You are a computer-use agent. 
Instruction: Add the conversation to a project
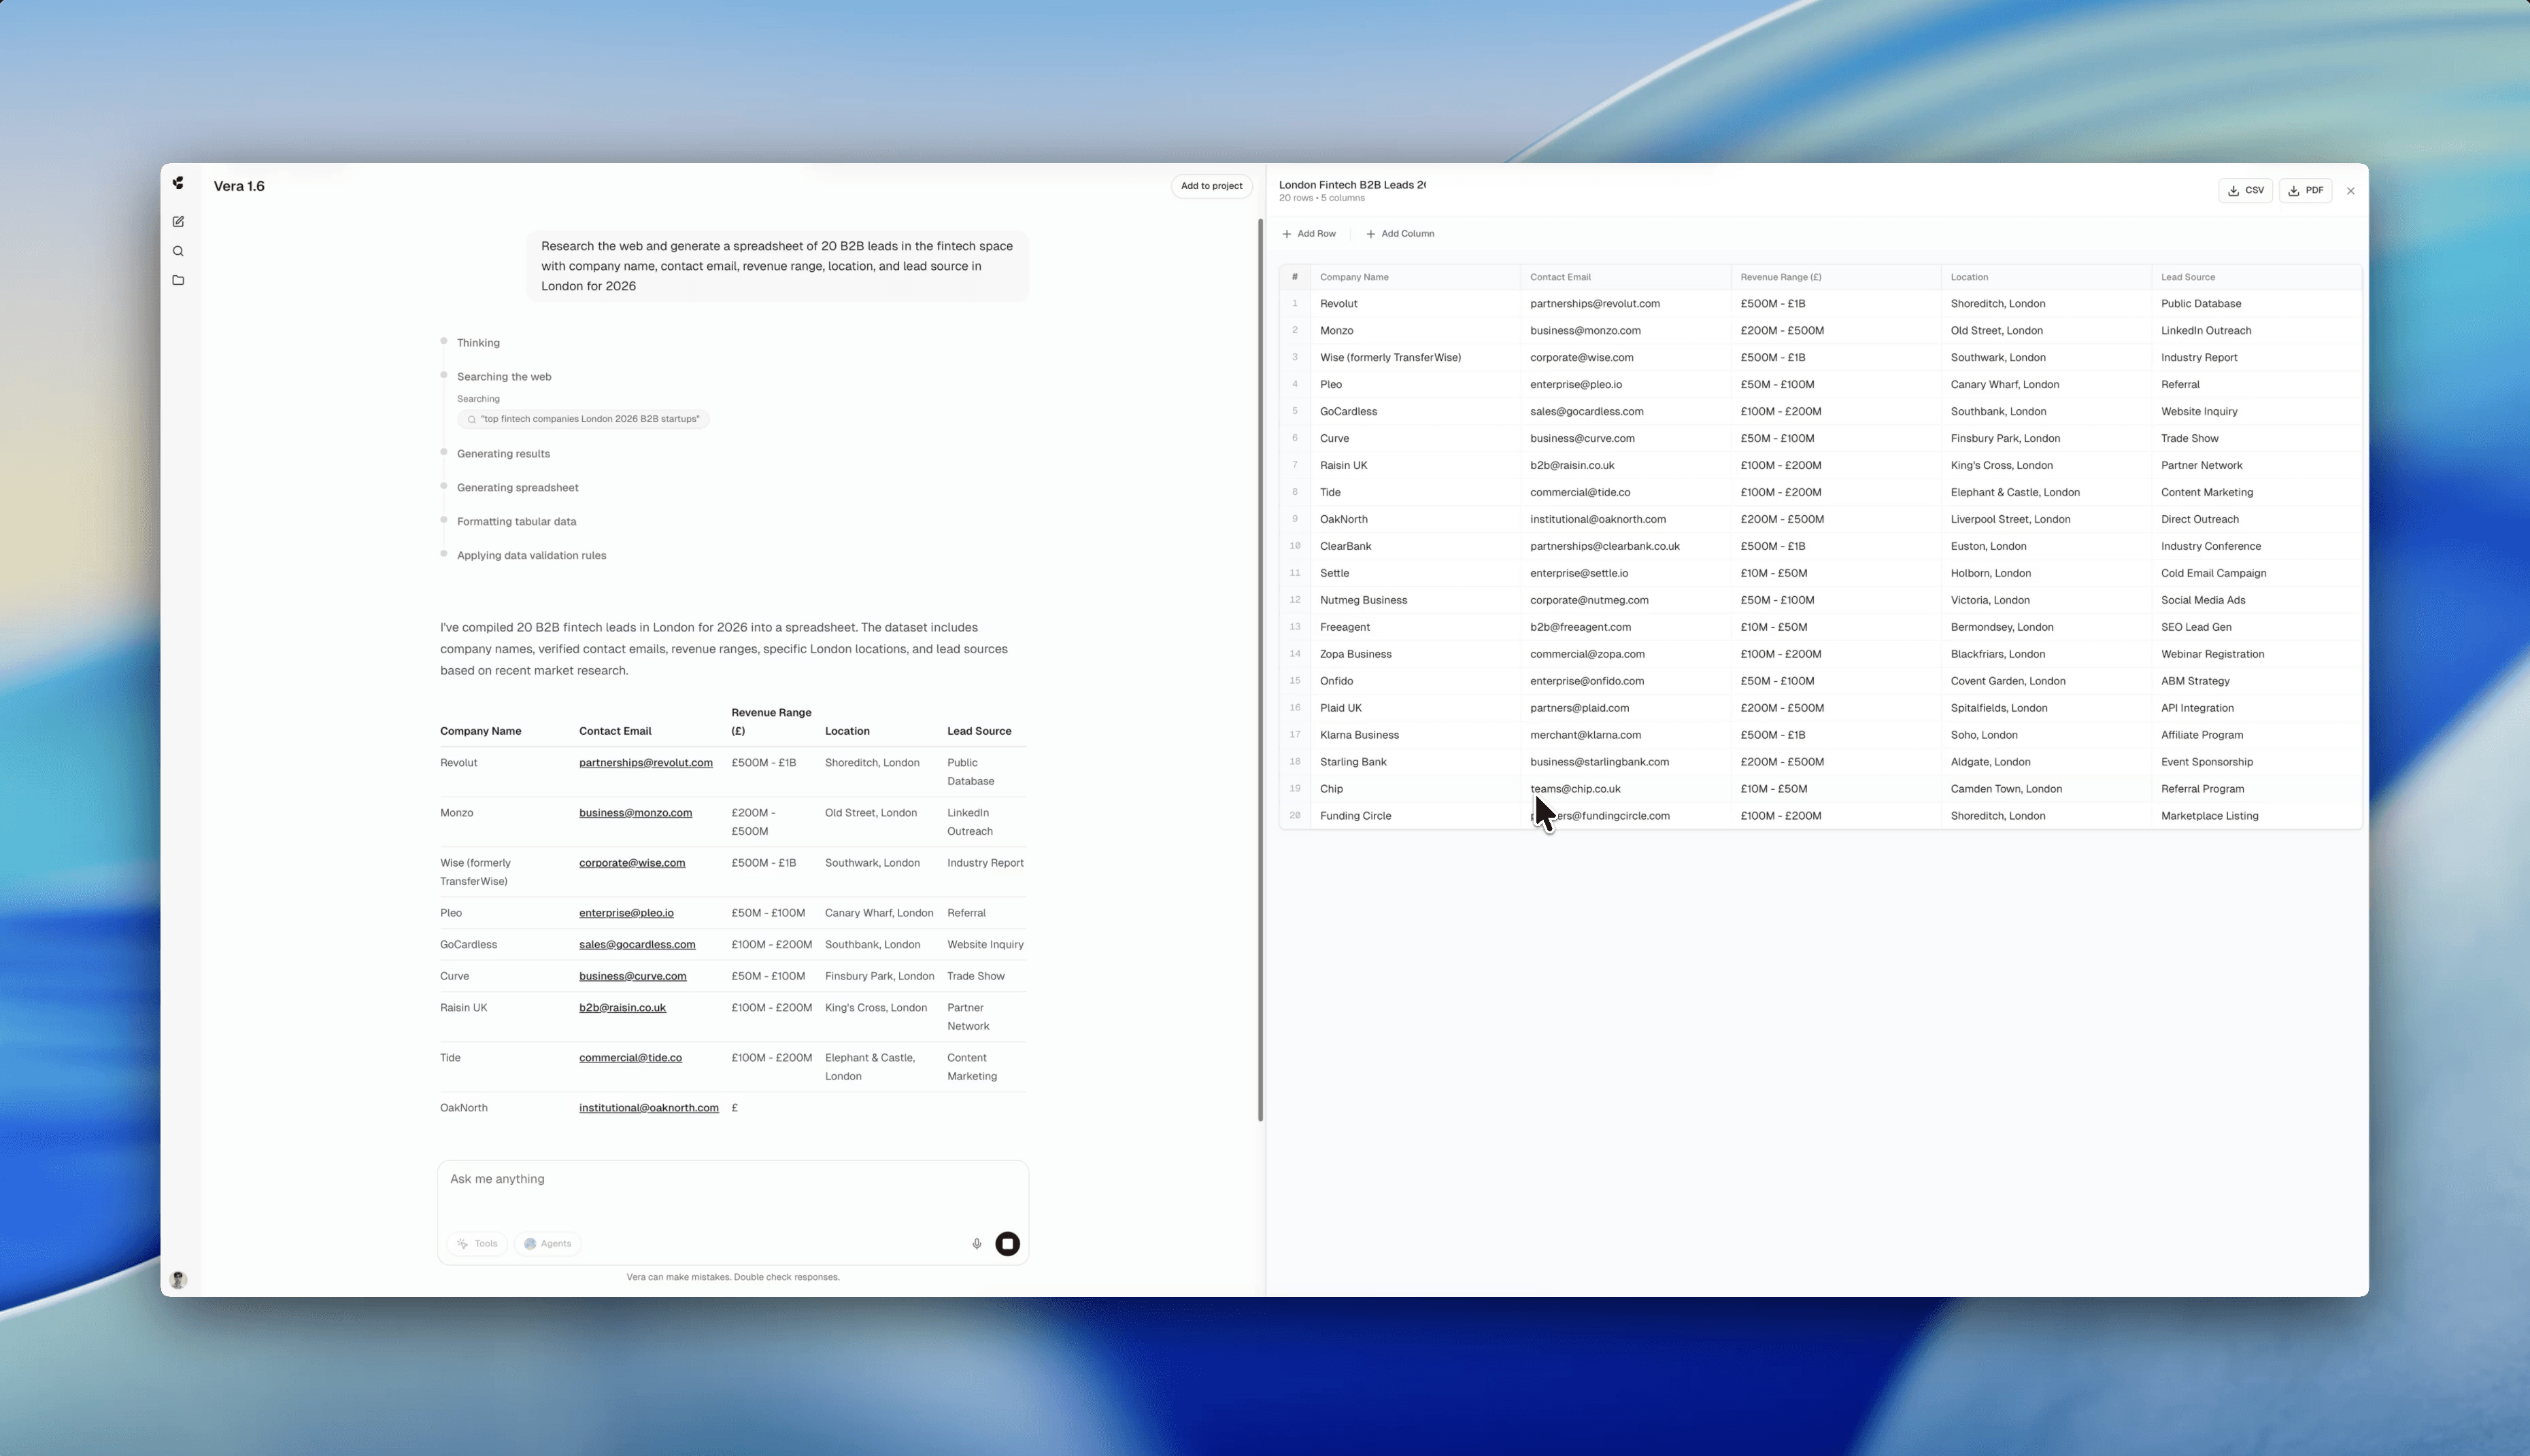pos(1211,186)
